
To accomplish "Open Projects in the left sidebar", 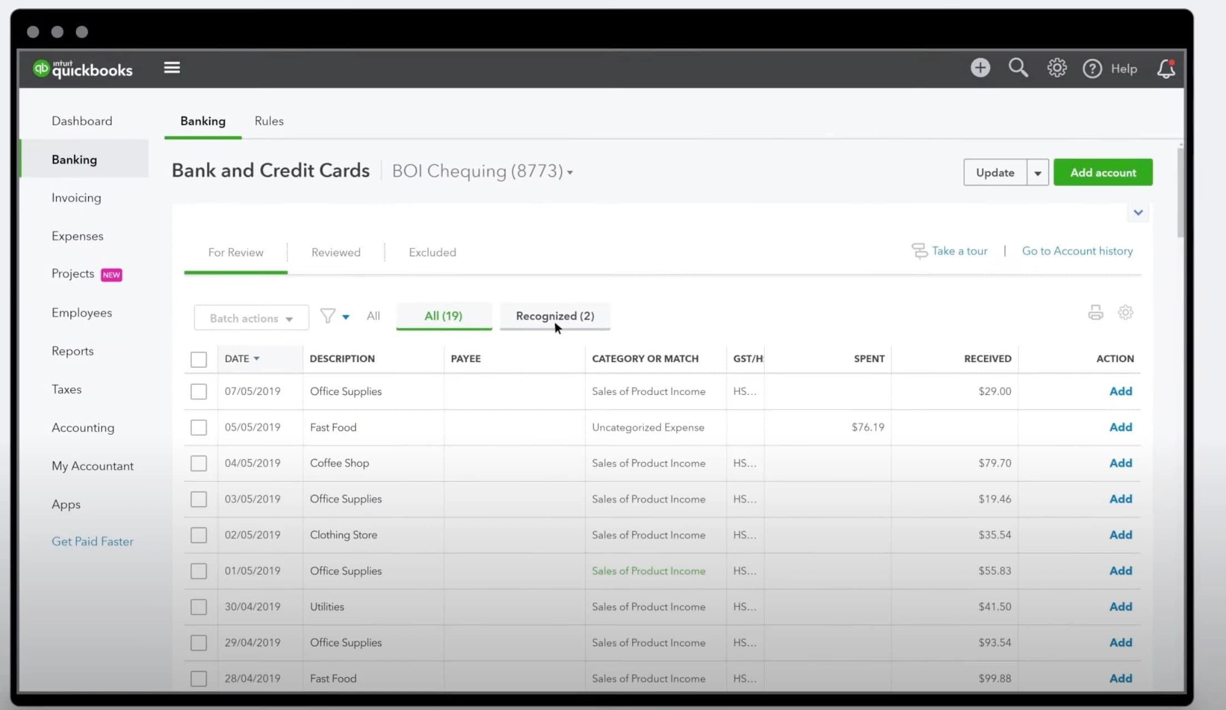I will [x=73, y=273].
